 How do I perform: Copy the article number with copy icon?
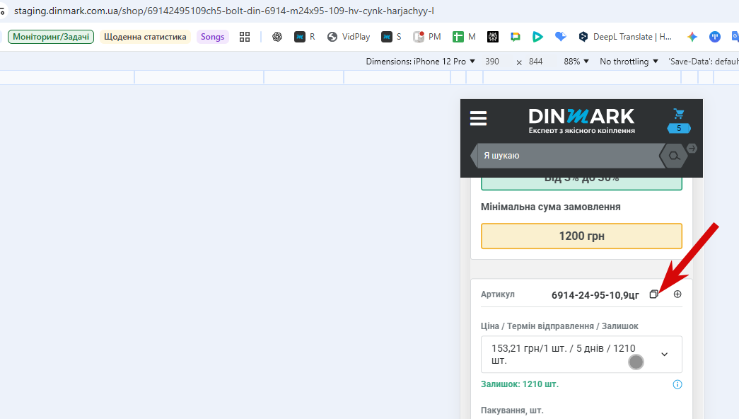tap(653, 294)
